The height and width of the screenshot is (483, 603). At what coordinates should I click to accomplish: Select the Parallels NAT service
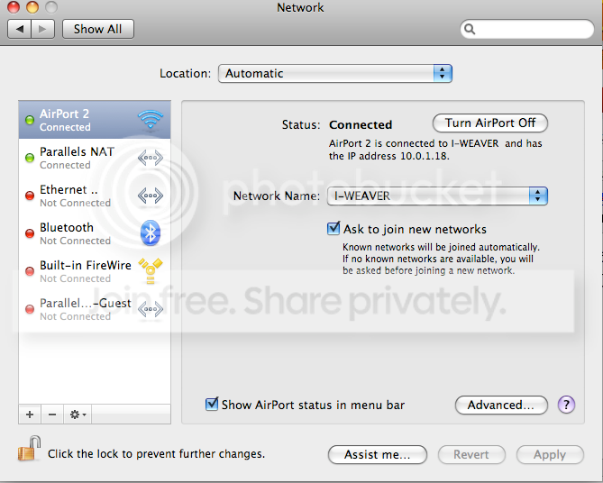(95, 158)
